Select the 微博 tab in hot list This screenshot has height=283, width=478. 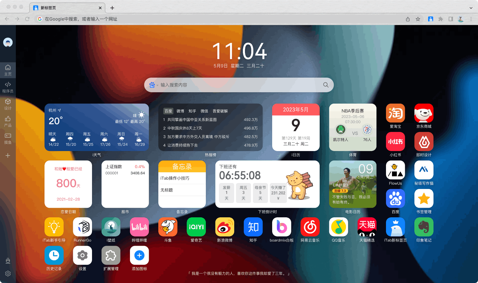coord(180,111)
